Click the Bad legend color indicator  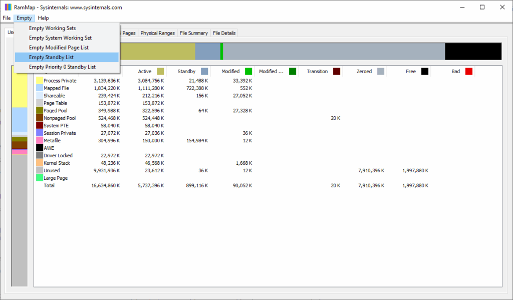[x=469, y=71]
